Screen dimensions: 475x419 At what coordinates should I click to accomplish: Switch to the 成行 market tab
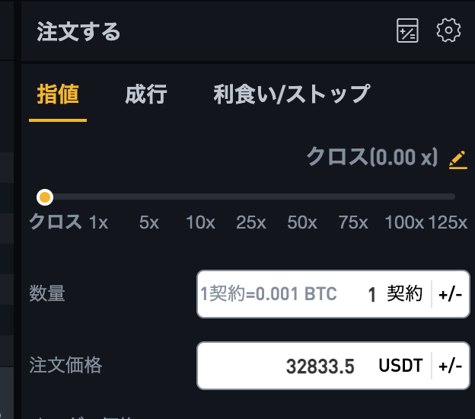146,94
